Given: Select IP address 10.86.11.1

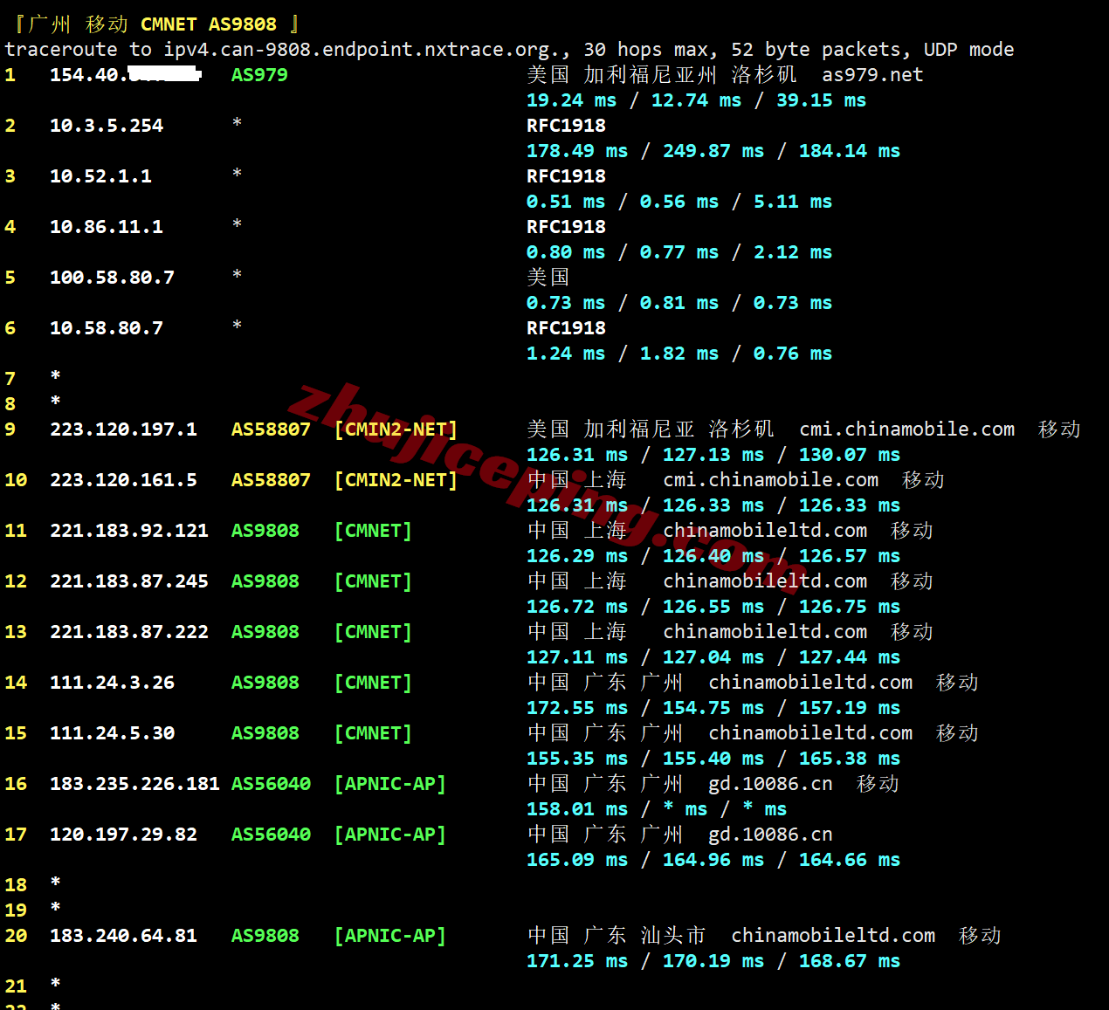Looking at the screenshot, I should point(107,227).
